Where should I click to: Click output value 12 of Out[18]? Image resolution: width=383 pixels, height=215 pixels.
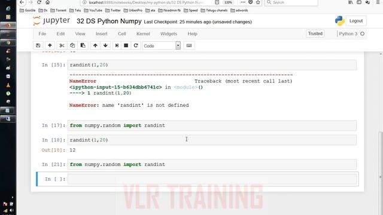click(72, 150)
